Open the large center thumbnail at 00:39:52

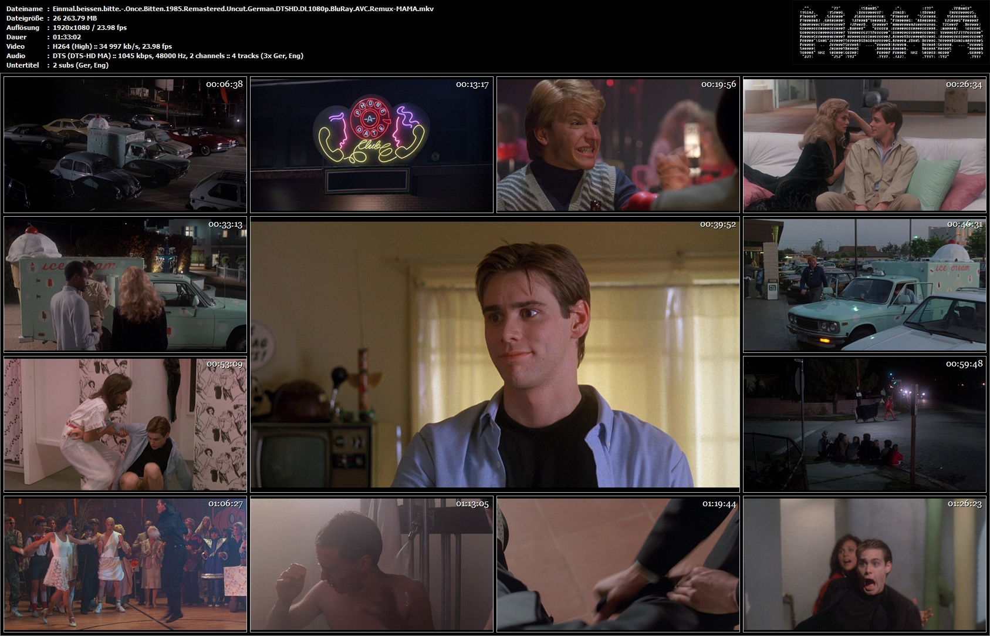(495, 354)
